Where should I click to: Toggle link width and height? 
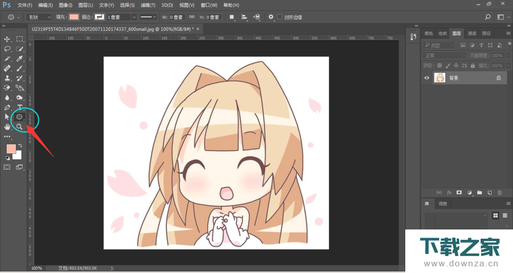pos(192,17)
